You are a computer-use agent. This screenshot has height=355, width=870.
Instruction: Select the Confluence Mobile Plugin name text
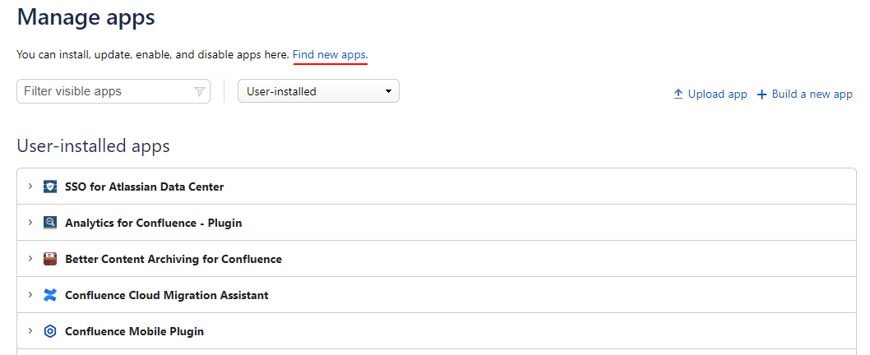[134, 331]
